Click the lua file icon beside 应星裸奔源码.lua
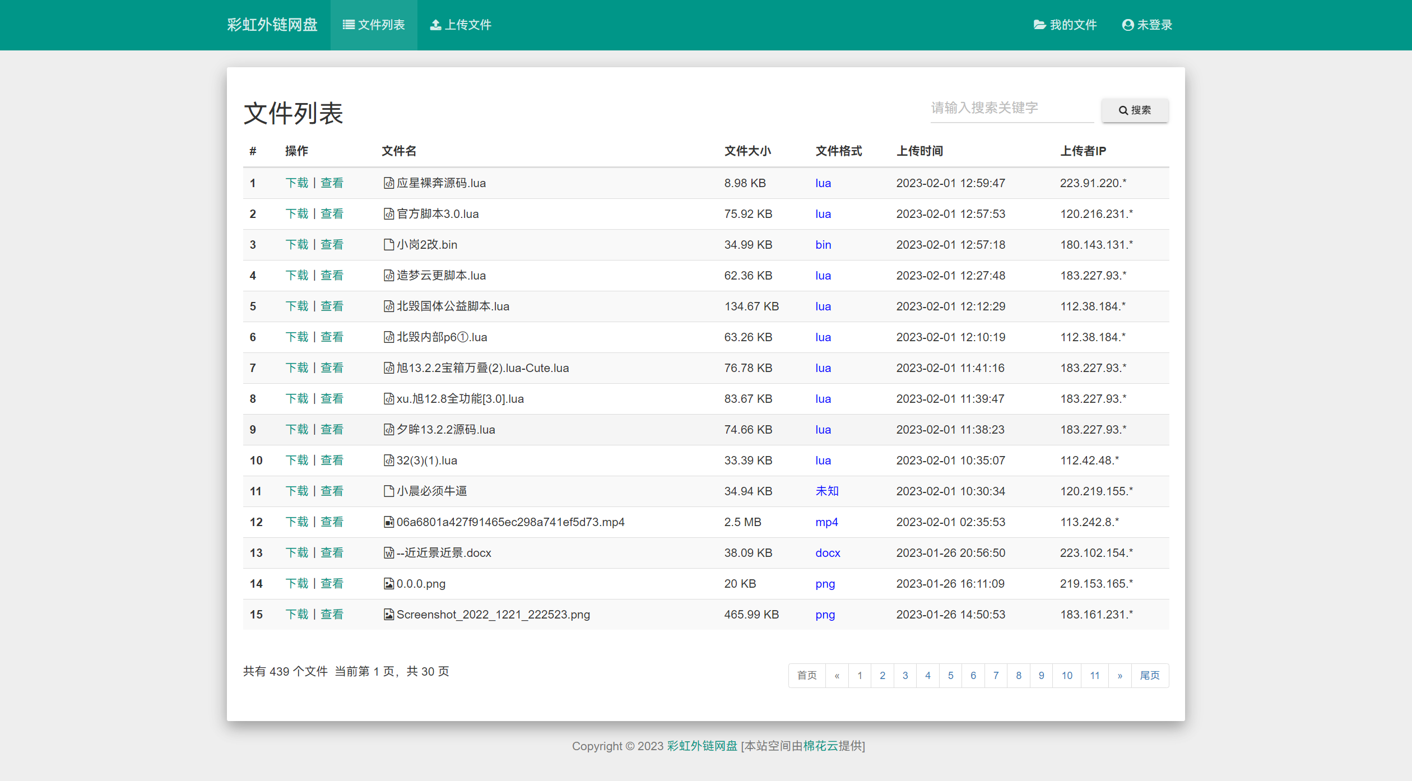The height and width of the screenshot is (781, 1412). 388,183
